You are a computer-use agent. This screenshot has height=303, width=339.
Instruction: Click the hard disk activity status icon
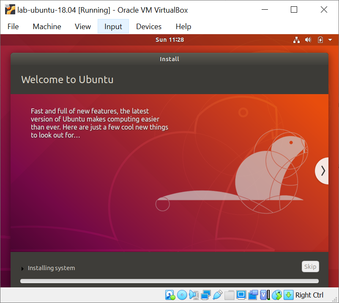(170, 295)
